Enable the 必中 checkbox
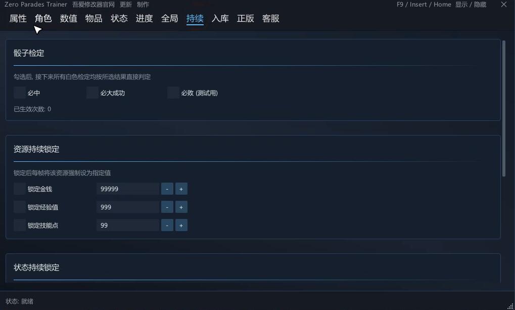Image resolution: width=515 pixels, height=310 pixels. tap(20, 93)
